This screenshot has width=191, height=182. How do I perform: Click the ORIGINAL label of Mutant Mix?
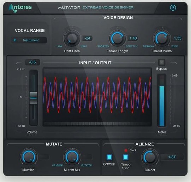point(58,165)
